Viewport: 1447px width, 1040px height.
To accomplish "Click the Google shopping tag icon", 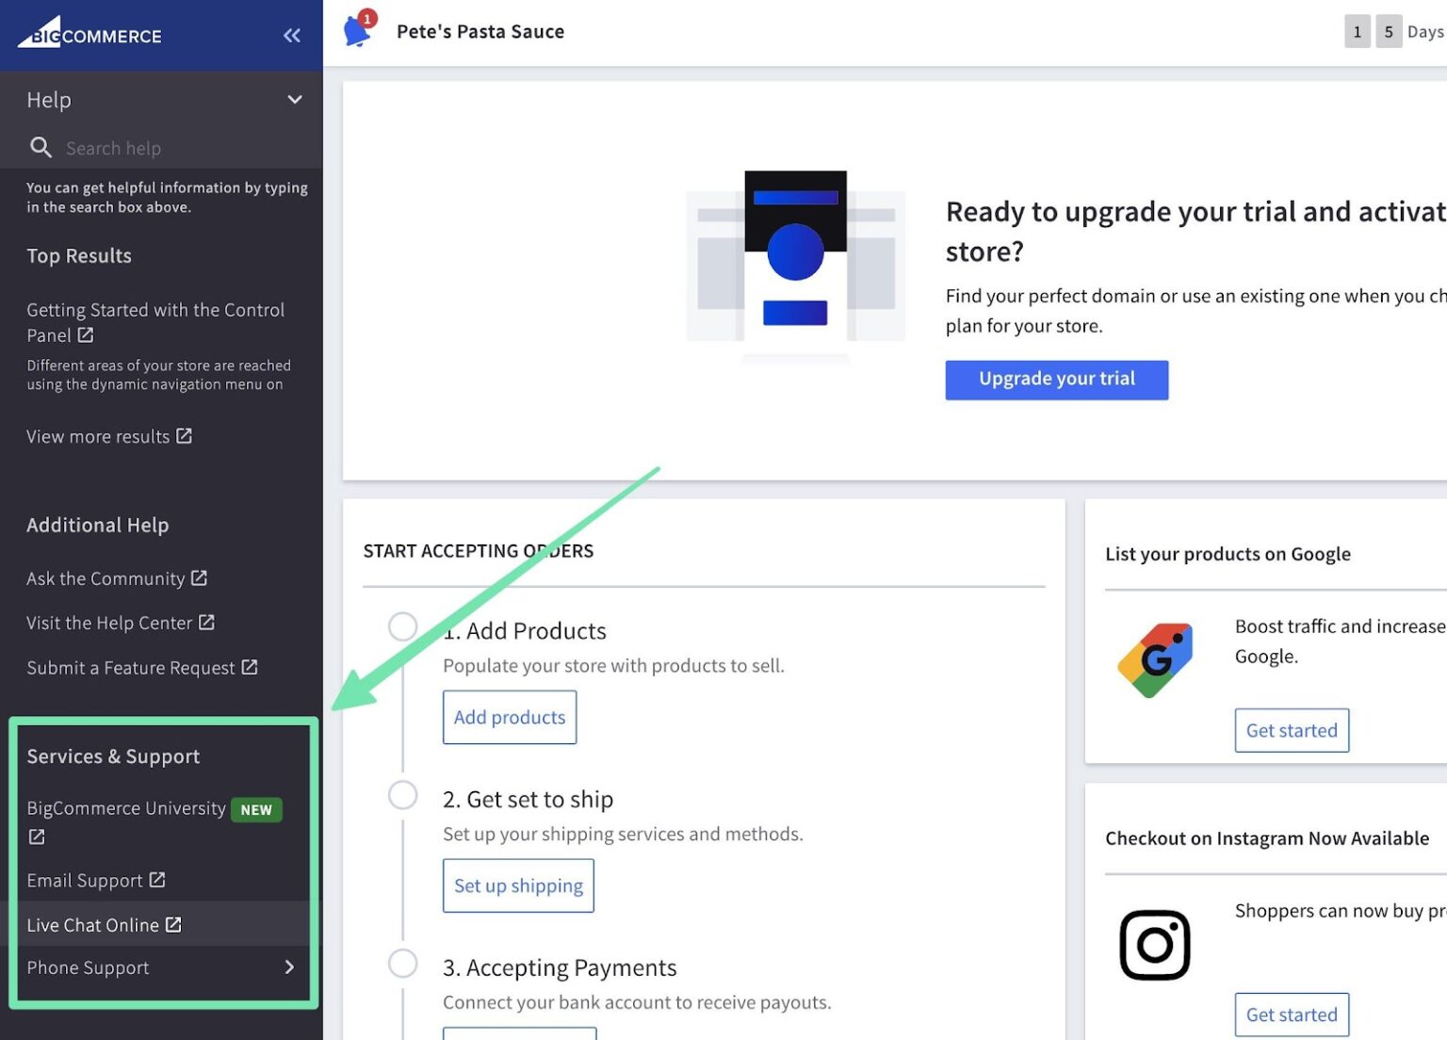I will [x=1156, y=659].
